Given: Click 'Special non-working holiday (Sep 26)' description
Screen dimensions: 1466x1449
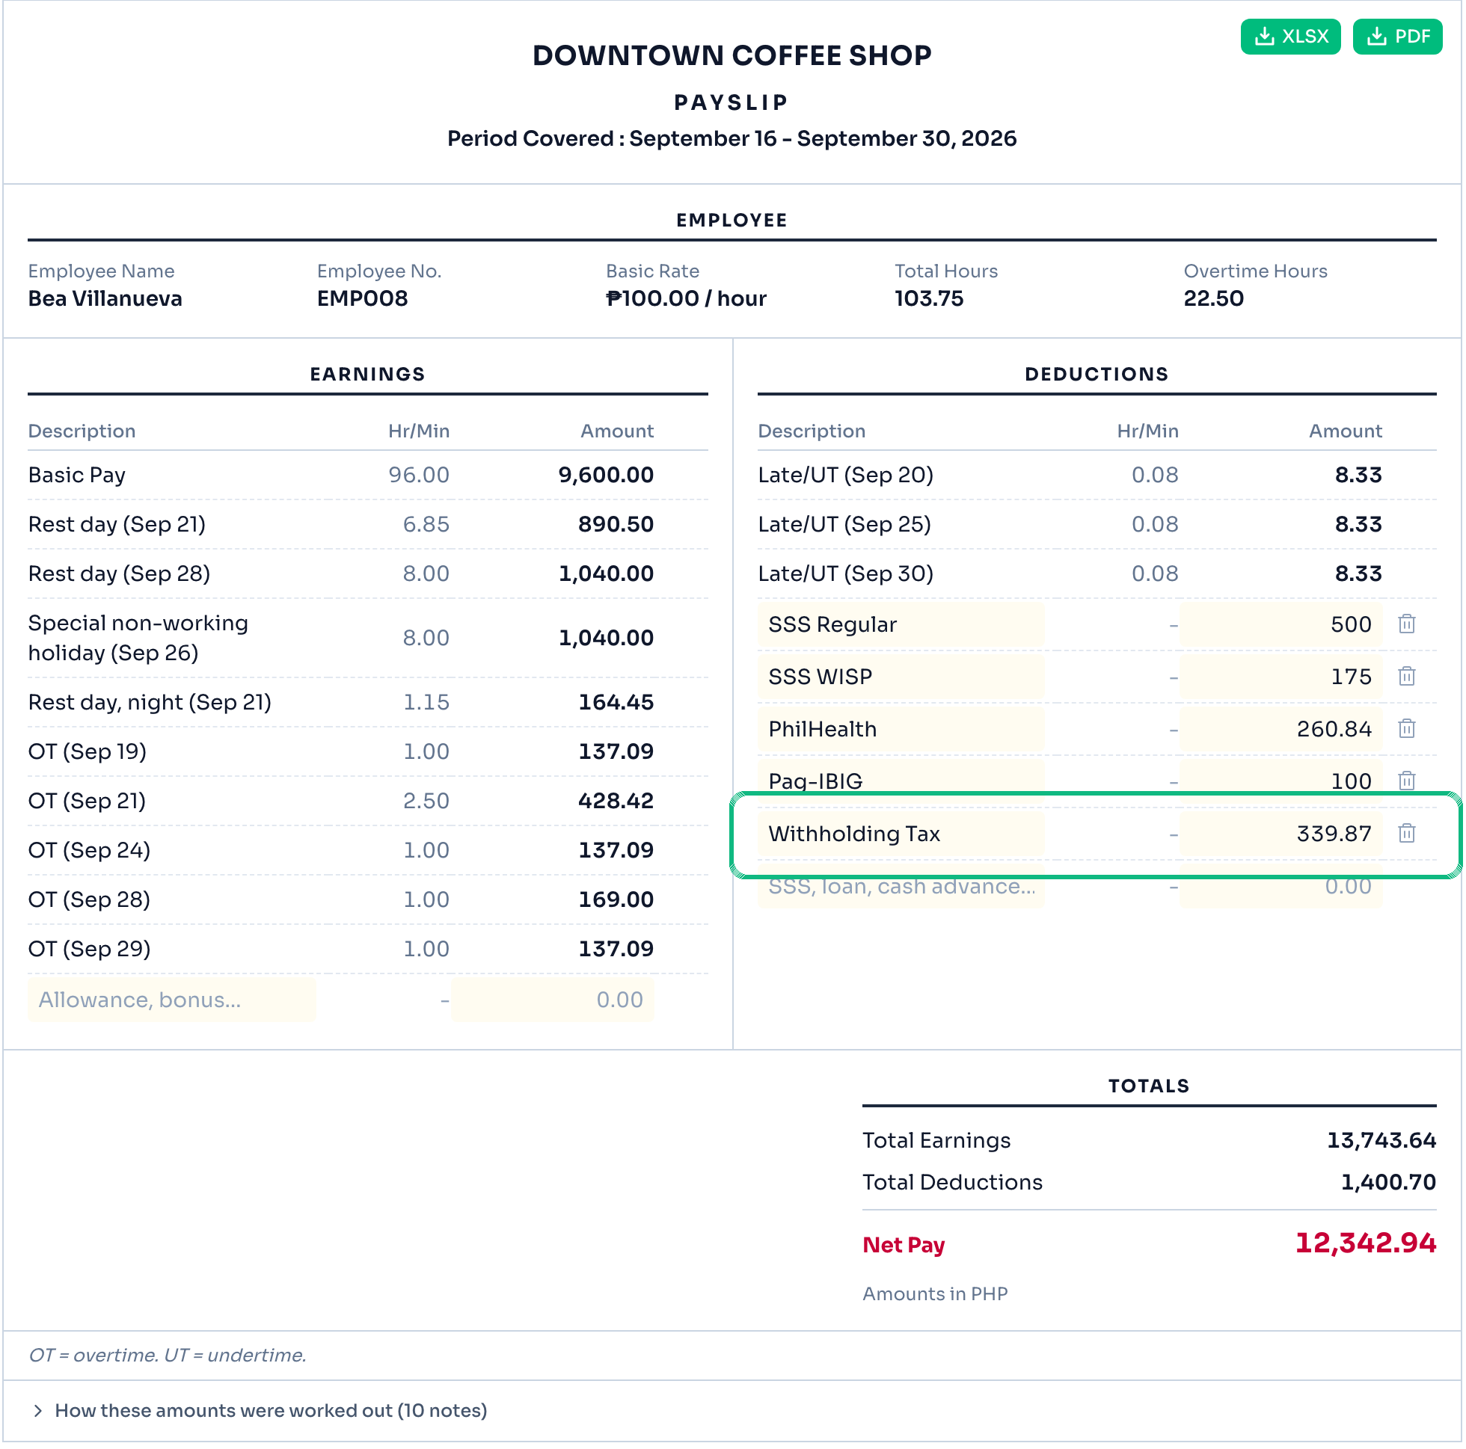Looking at the screenshot, I should point(138,638).
